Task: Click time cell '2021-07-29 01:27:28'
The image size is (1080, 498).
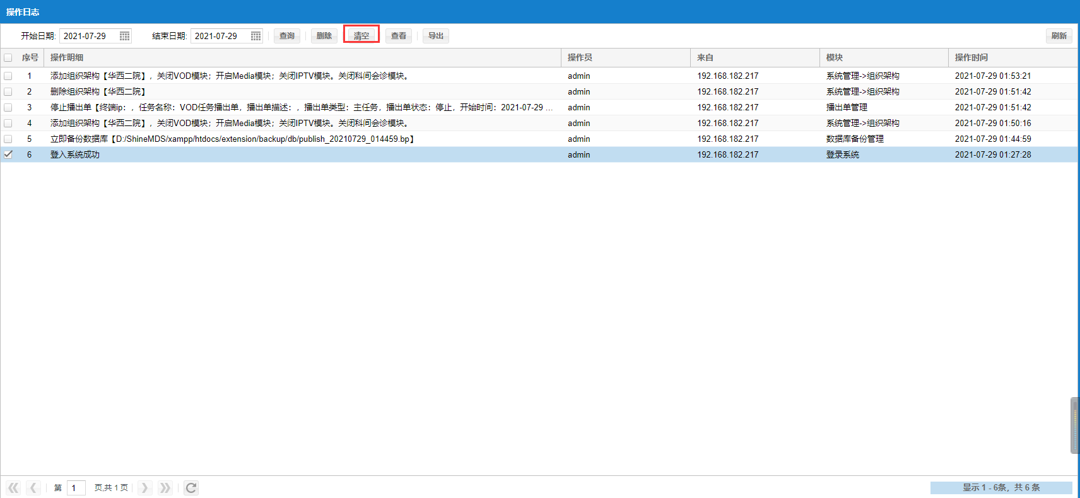Action: pos(993,154)
